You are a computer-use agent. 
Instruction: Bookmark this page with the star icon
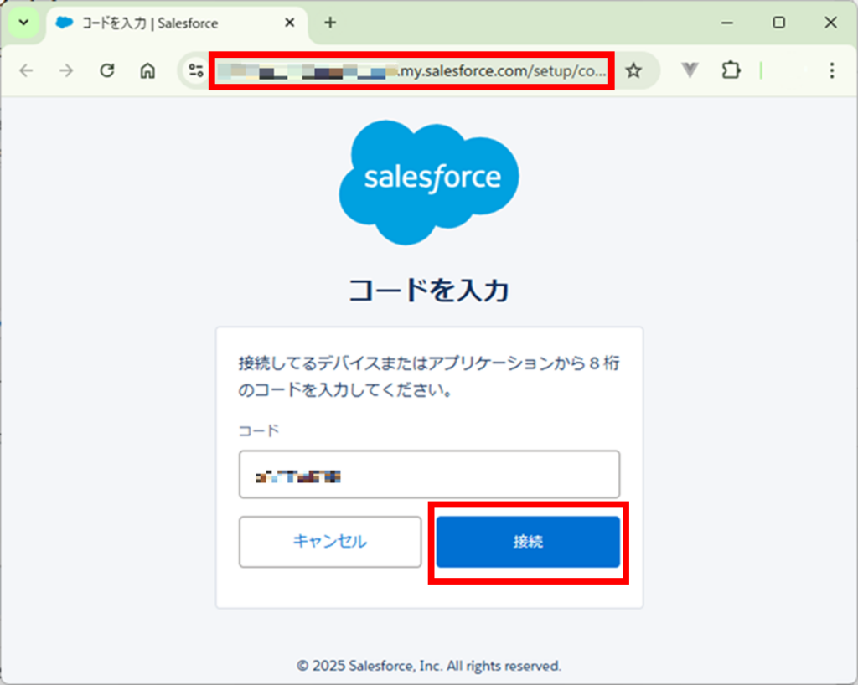click(633, 71)
